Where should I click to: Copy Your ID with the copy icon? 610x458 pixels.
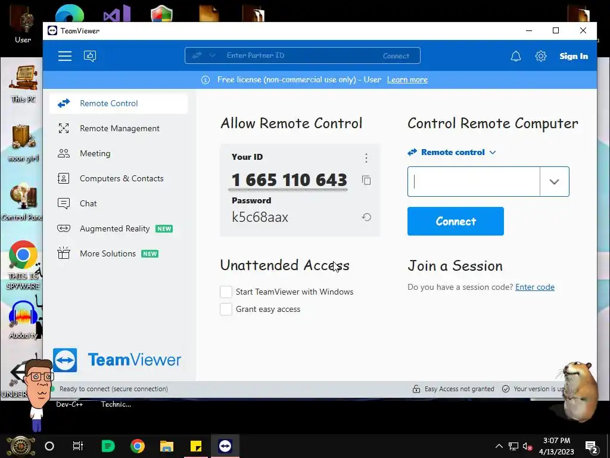[366, 180]
